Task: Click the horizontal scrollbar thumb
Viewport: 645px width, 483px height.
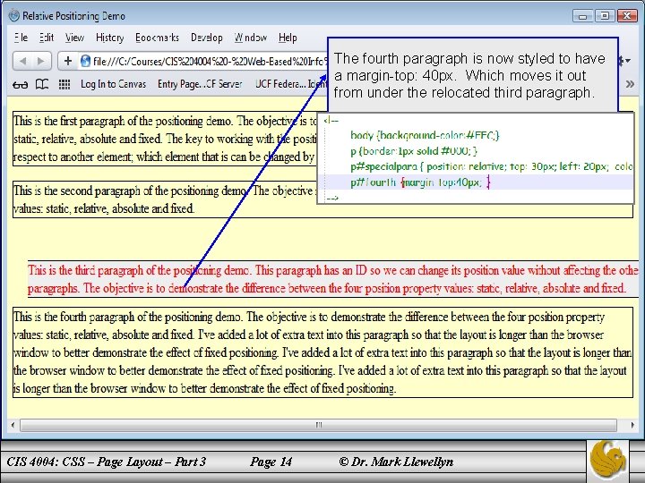Action: click(318, 425)
